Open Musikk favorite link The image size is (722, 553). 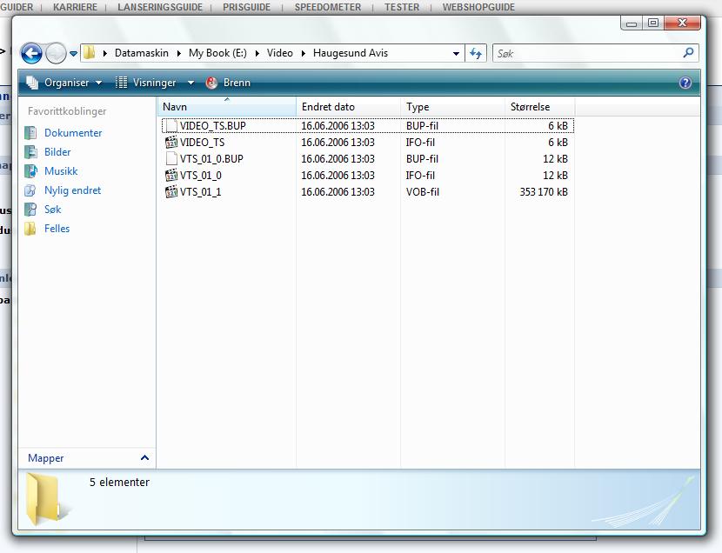(61, 171)
